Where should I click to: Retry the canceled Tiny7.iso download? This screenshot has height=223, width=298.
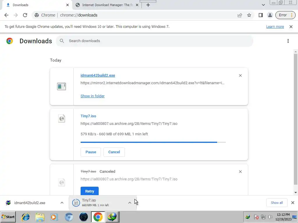[90, 191]
